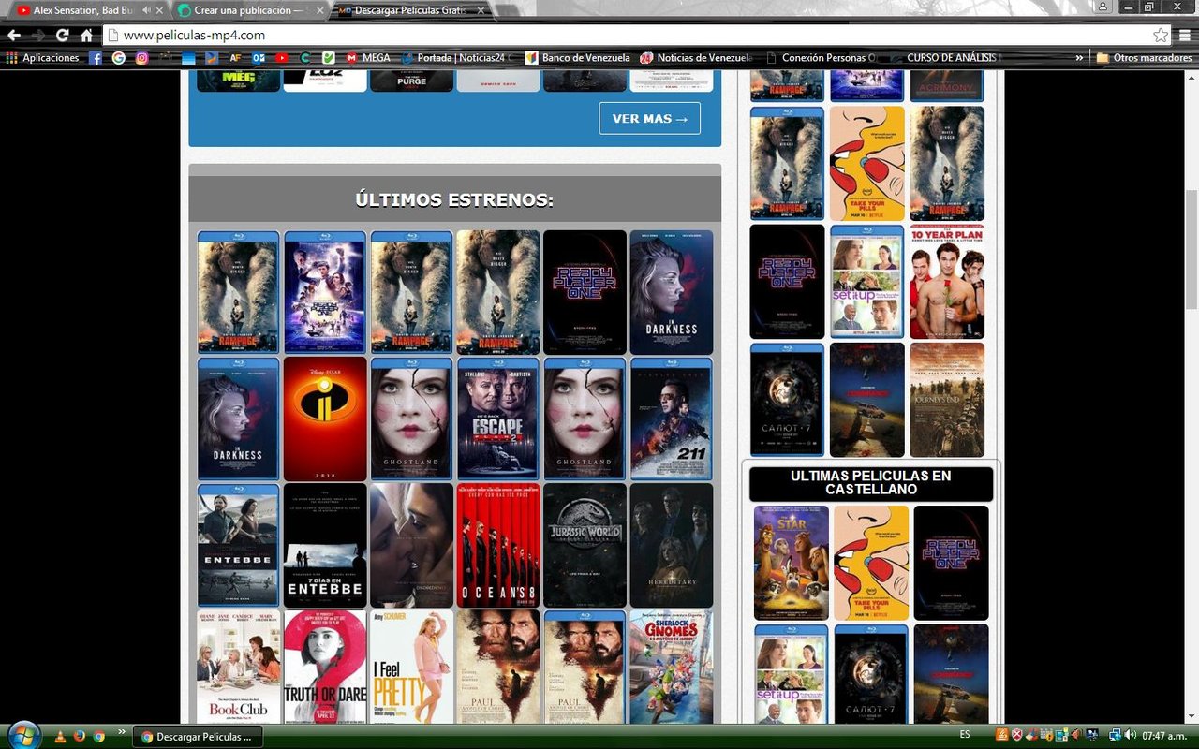Open the Aplicaciones apps shortcut

[x=43, y=58]
